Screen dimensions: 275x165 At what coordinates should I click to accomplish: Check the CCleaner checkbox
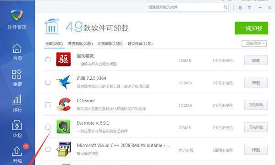pos(48,104)
